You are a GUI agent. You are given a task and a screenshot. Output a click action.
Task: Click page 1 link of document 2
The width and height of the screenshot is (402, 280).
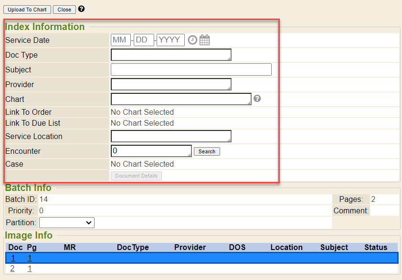30,269
